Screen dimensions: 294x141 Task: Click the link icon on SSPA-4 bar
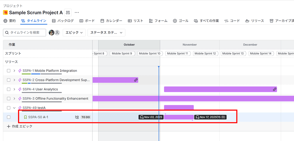[x=275, y=89]
